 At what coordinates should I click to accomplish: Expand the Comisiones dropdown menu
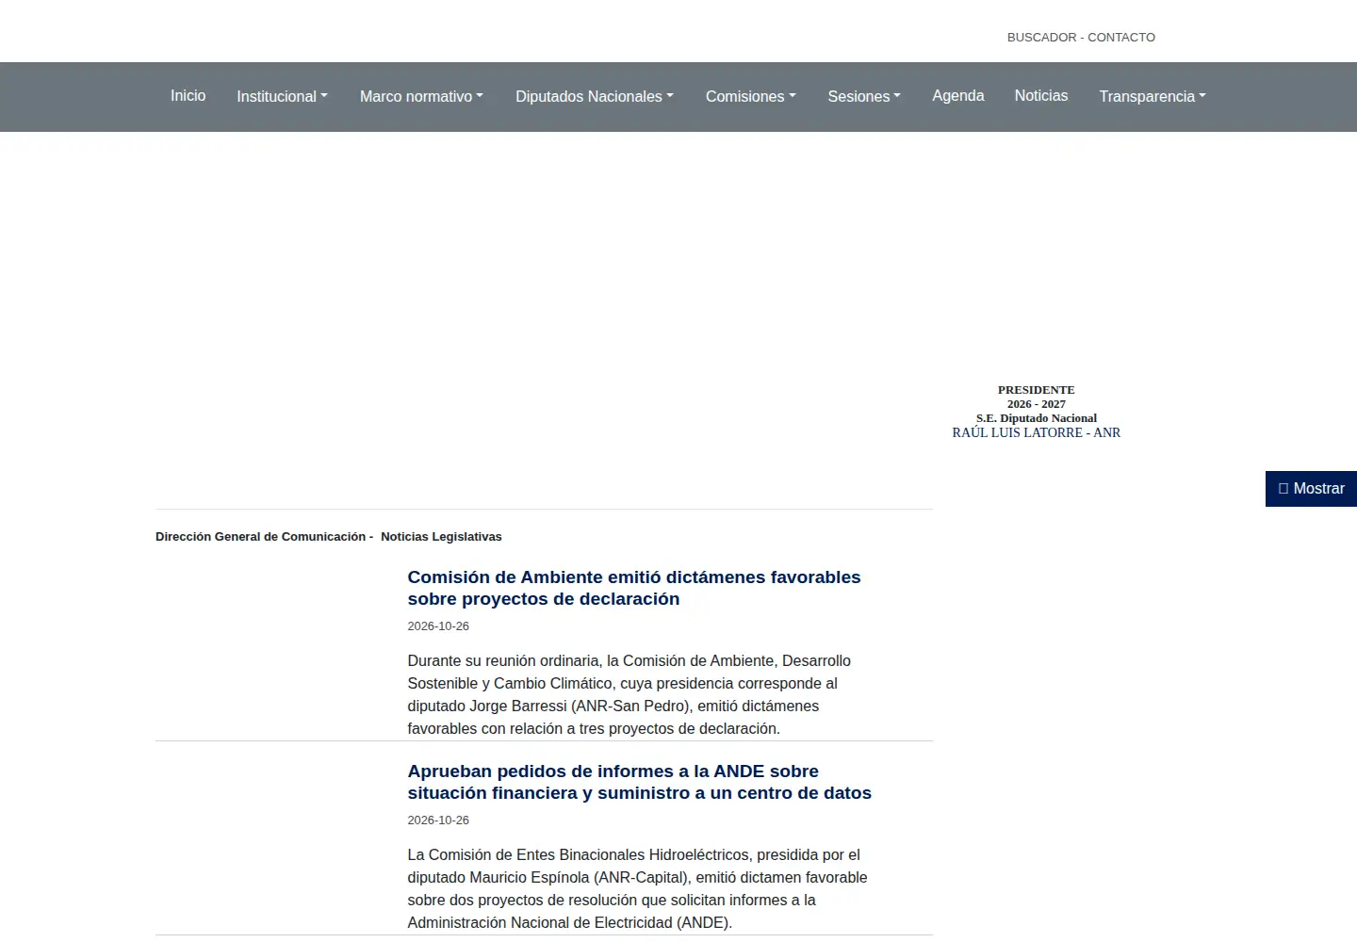[751, 96]
